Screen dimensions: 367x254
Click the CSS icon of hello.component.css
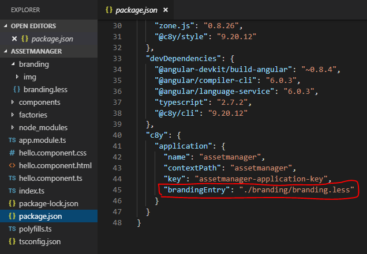[12, 153]
